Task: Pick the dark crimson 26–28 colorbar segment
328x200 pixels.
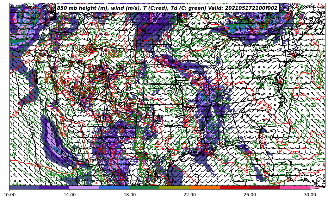Action: pos(265,188)
